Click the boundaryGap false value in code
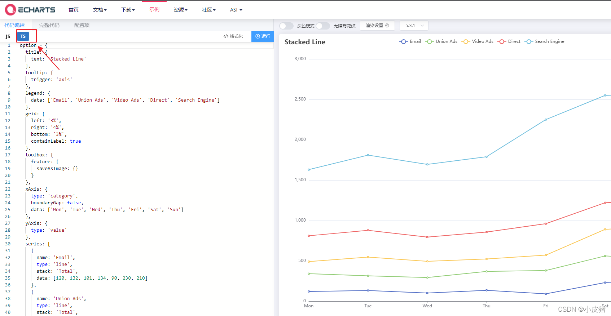 pos(74,203)
